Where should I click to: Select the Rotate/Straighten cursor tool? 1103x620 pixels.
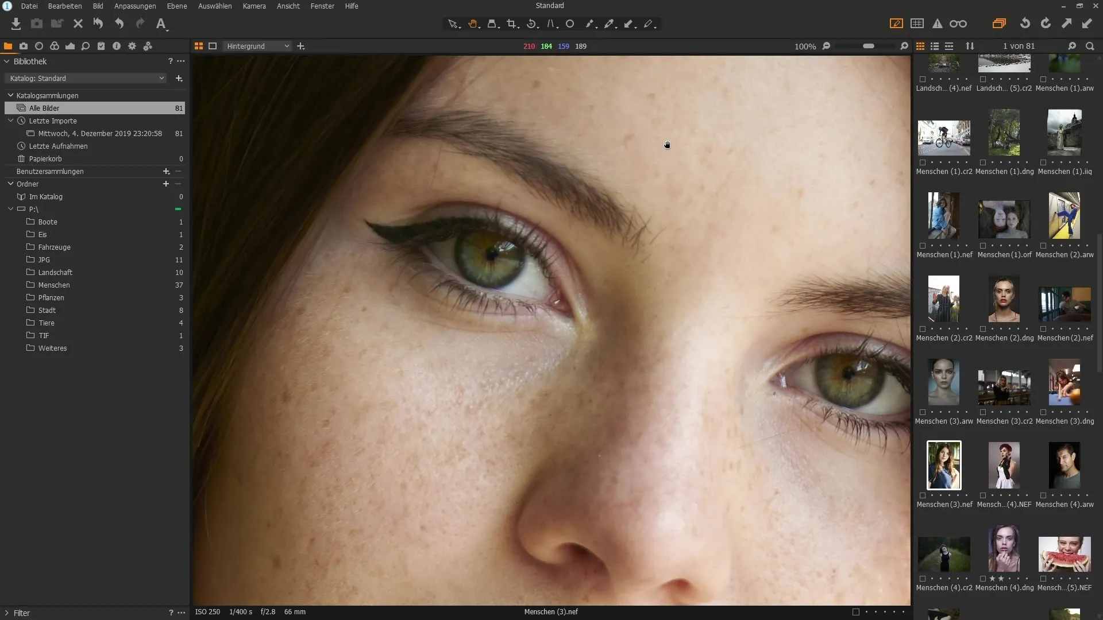(x=532, y=24)
